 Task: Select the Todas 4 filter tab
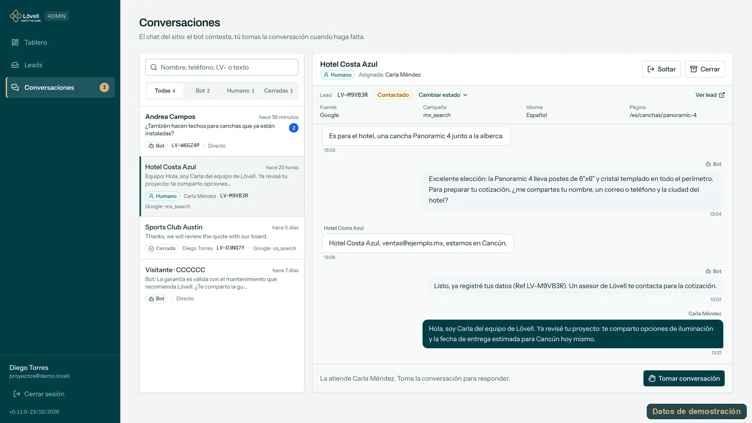165,91
